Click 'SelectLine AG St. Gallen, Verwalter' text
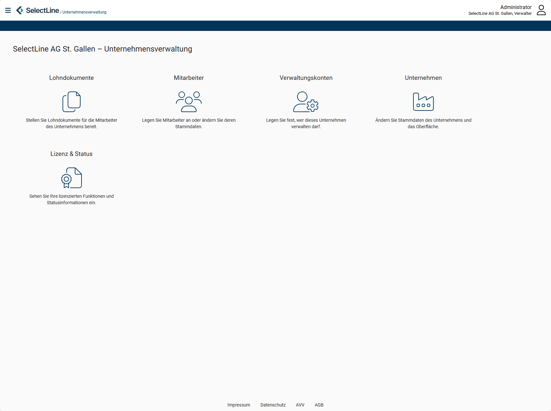Viewport: 551px width, 411px height. pos(500,14)
